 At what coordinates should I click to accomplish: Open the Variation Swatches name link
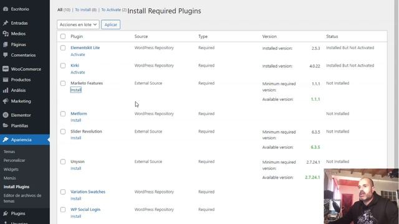(x=88, y=192)
